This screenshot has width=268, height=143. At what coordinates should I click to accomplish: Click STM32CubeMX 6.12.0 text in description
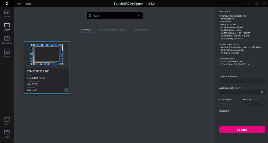point(232,61)
